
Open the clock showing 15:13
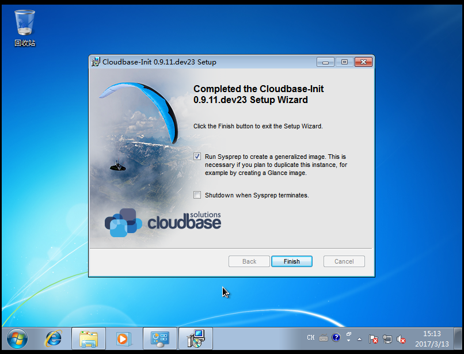(432, 338)
